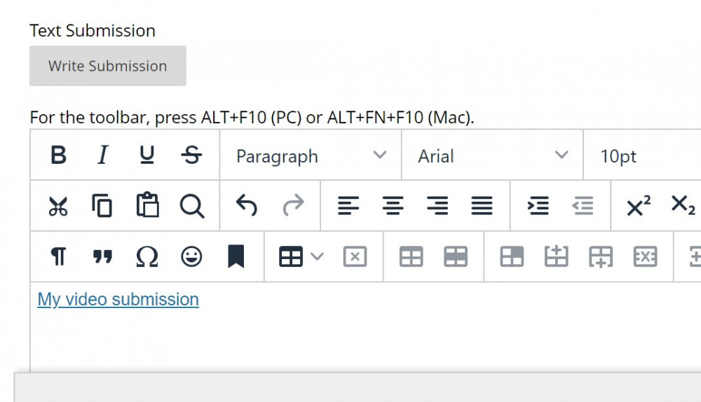Screen dimensions: 701x402
Task: Open the Paragraph format dropdown
Action: pyautogui.click(x=311, y=156)
